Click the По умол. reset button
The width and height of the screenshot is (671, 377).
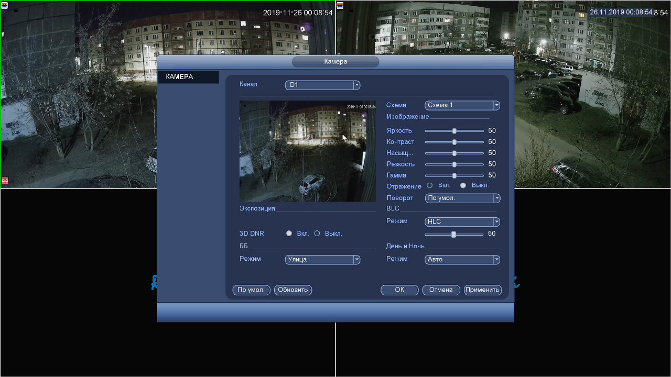(252, 290)
